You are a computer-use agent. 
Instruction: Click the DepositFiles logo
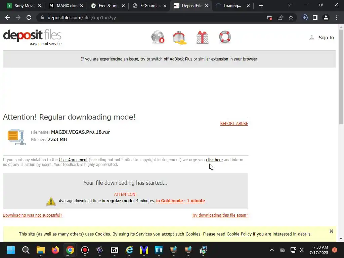tap(32, 37)
